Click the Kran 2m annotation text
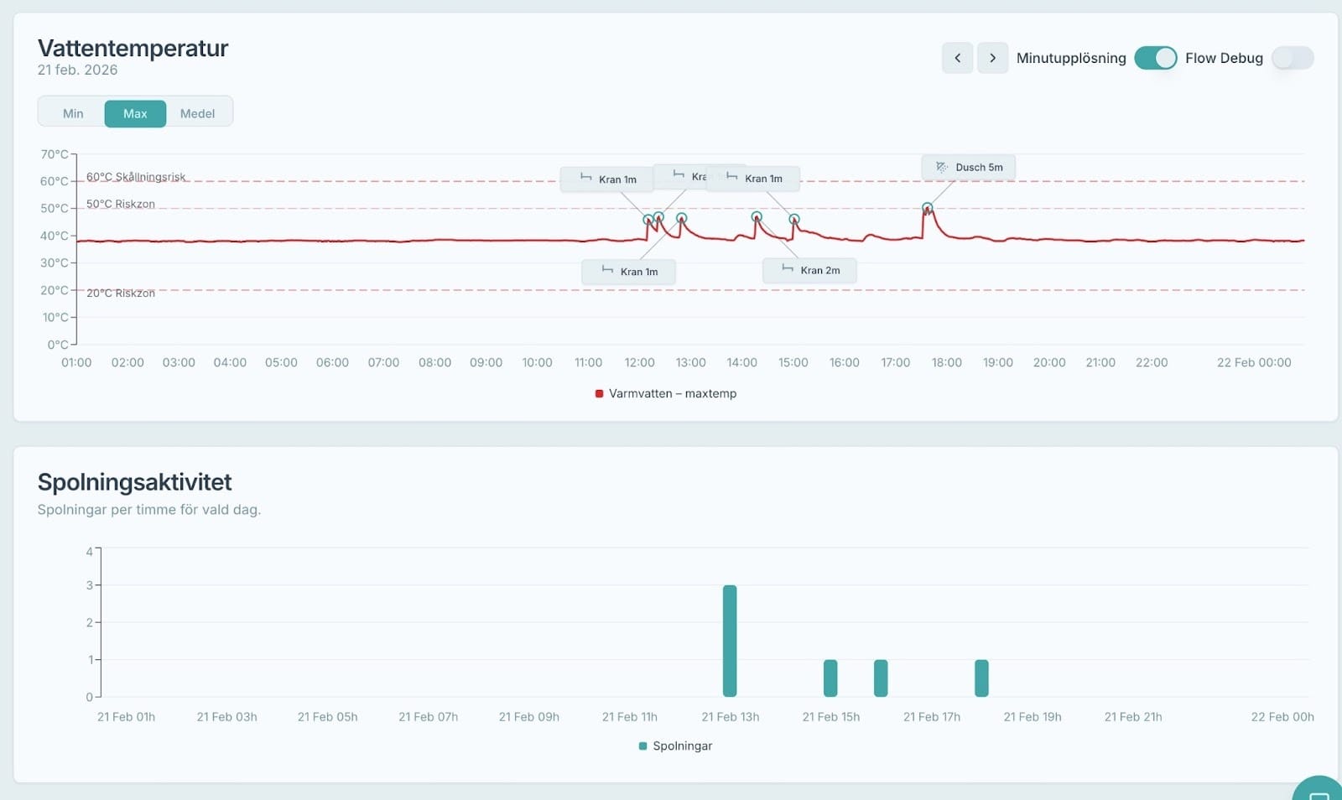The image size is (1342, 800). [819, 271]
